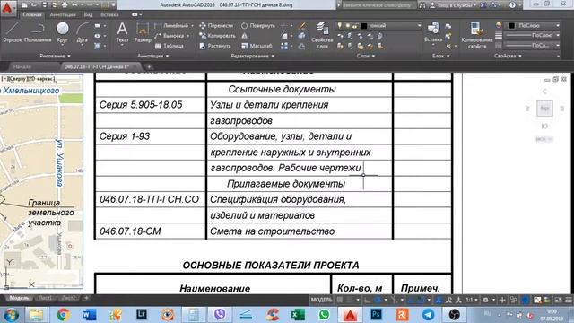Open the Линейный dimension dropdown arrow
This screenshot has width=574, height=323.
click(x=192, y=26)
